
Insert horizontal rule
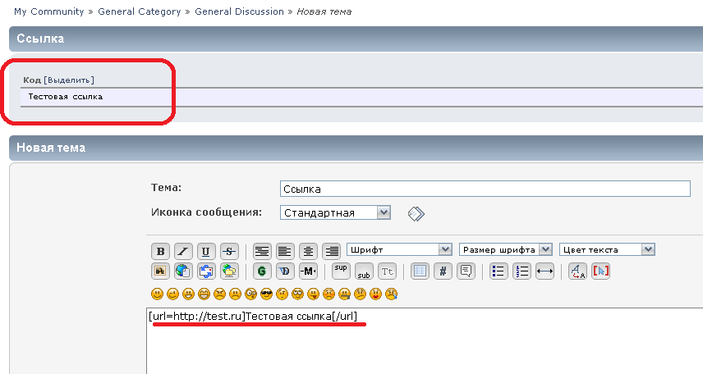(x=544, y=271)
